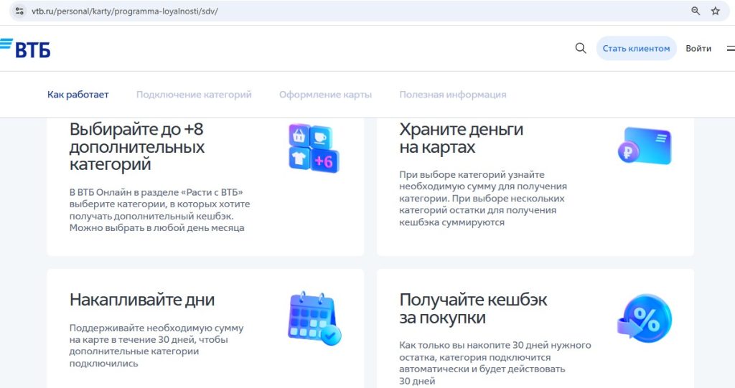735x388 pixels.
Task: Switch to Подключение категорий tab
Action: [194, 95]
